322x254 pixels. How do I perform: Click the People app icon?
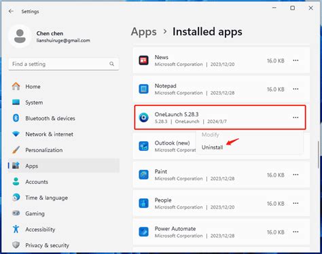click(143, 203)
